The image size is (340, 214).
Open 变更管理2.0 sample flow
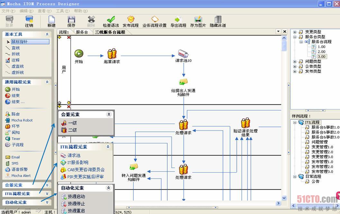tap(322, 152)
